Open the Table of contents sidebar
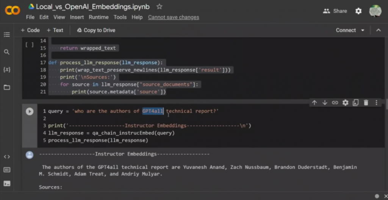 (x=7, y=34)
